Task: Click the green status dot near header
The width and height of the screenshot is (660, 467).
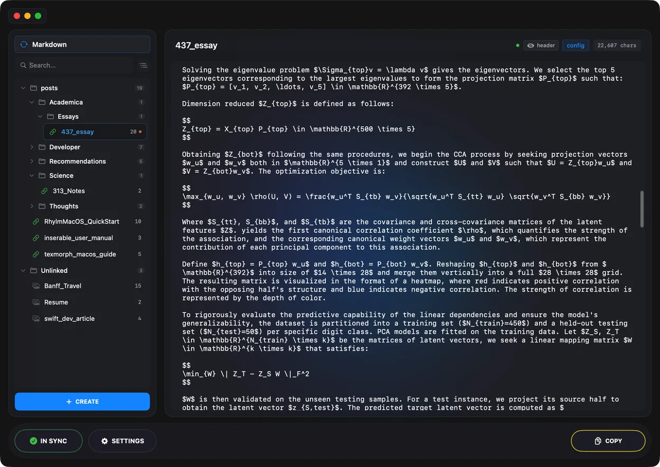Action: pos(517,45)
